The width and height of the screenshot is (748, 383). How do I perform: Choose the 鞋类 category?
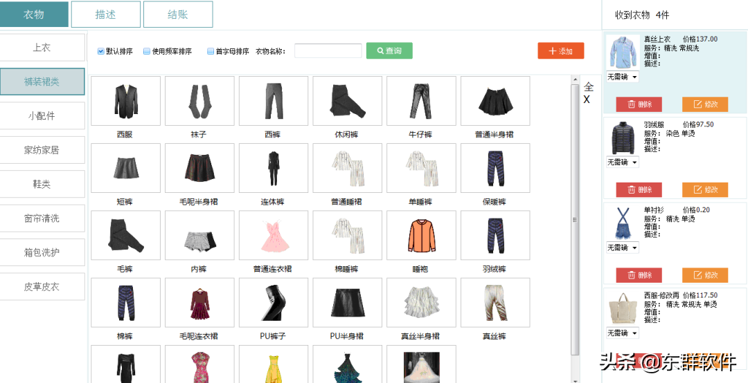tap(42, 185)
